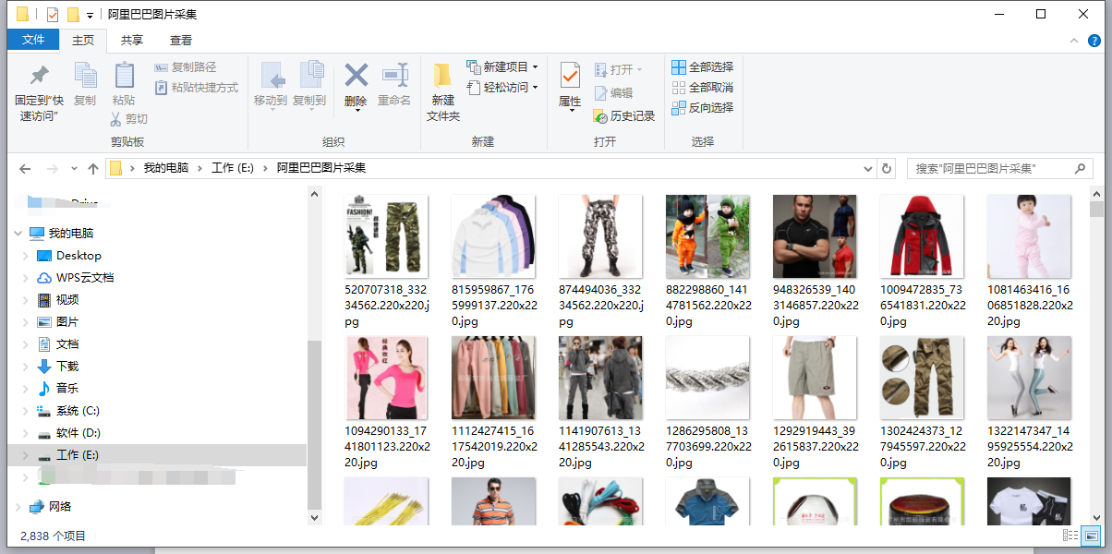The width and height of the screenshot is (1112, 554).
Task: Select WPS云文档 in navigation pane
Action: (85, 278)
